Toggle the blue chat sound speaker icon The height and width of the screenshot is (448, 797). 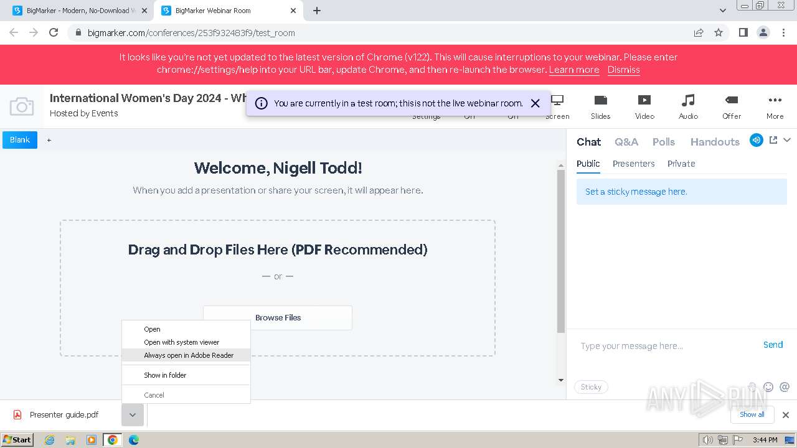click(x=757, y=140)
